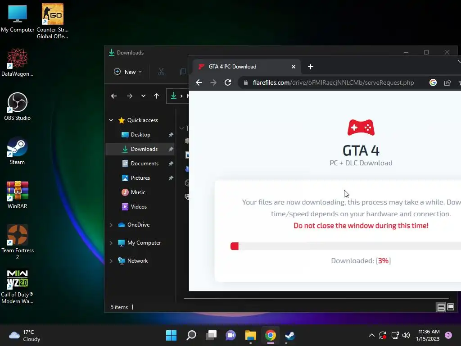461x346 pixels.
Task: Switch Explorer to large thumbnails view
Action: (451, 307)
